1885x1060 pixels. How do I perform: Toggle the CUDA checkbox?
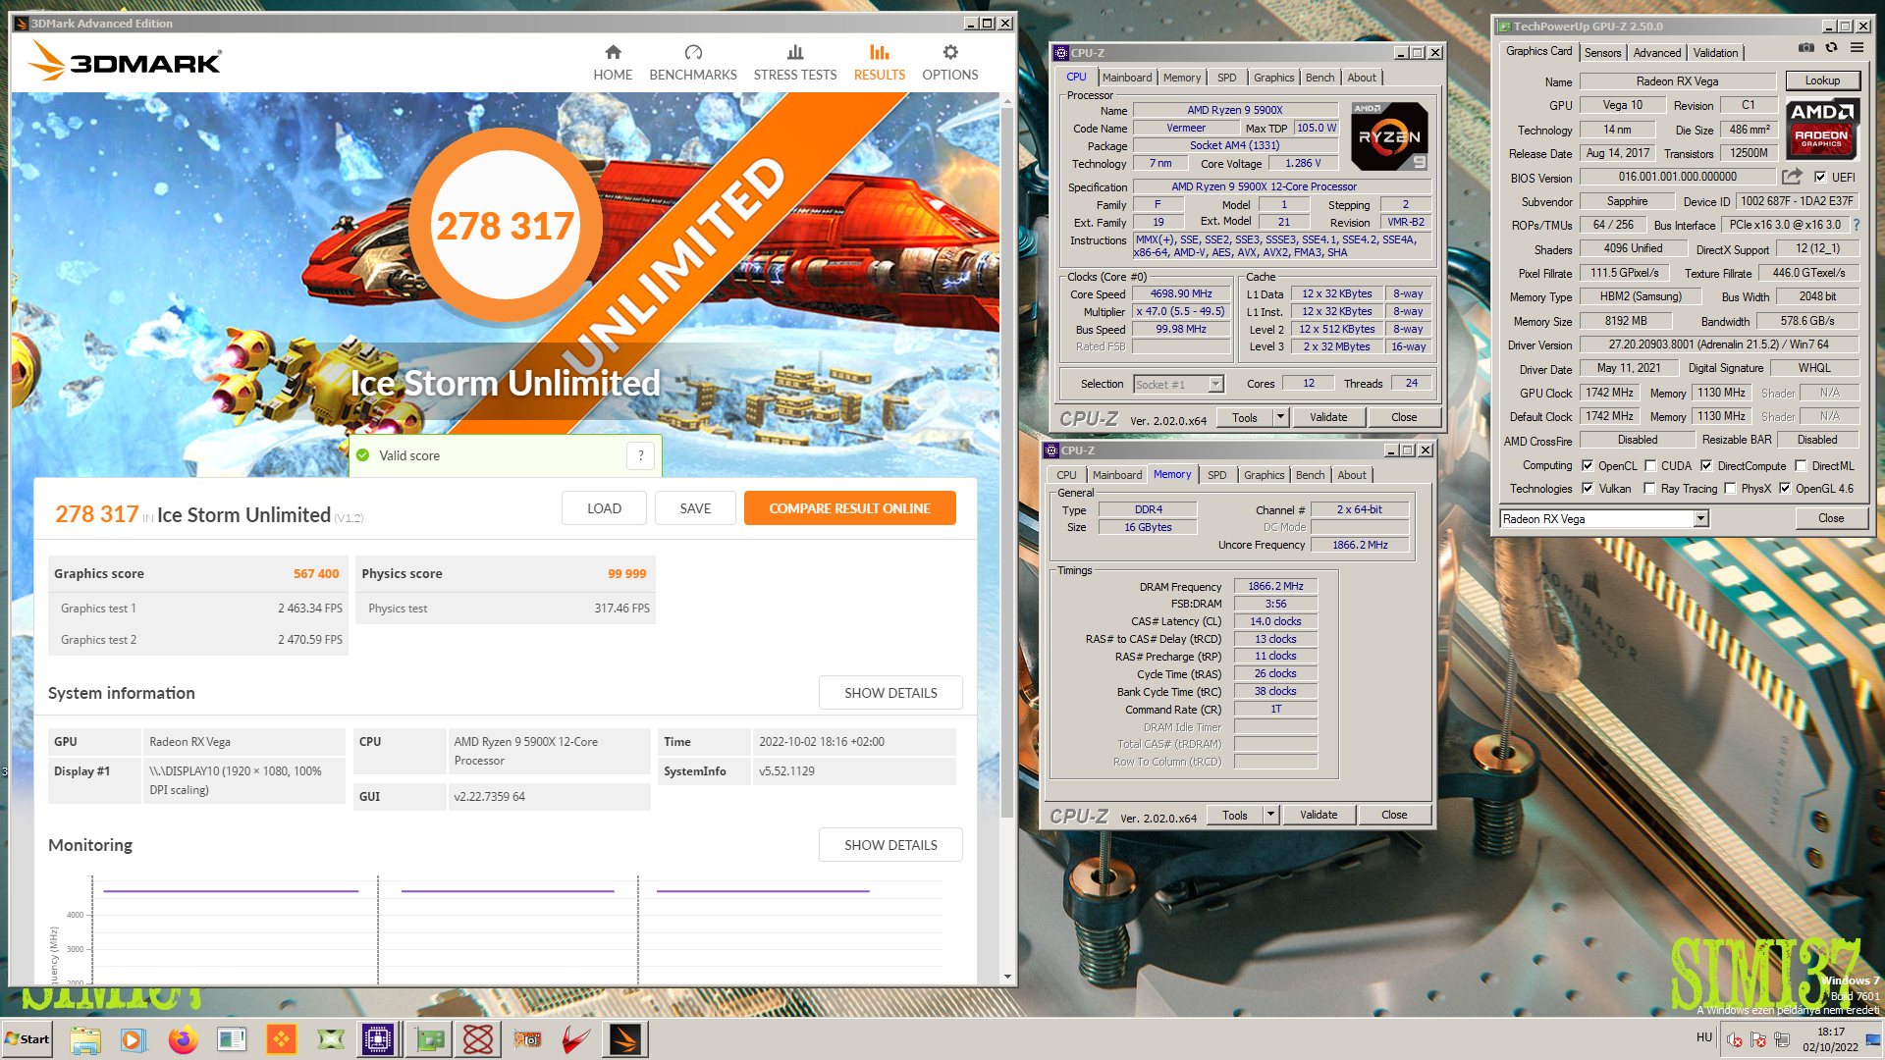pos(1650,466)
